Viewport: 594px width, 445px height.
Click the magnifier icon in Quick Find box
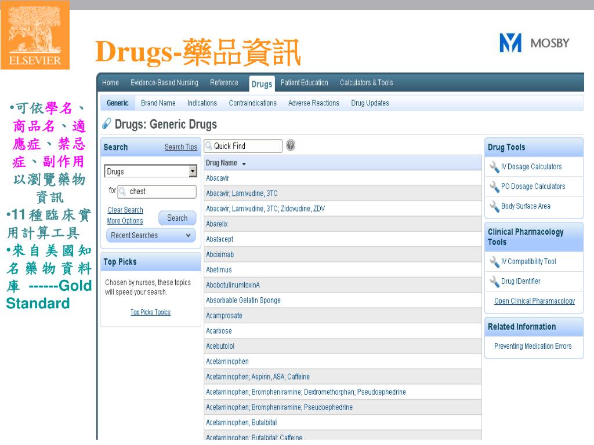tap(209, 145)
